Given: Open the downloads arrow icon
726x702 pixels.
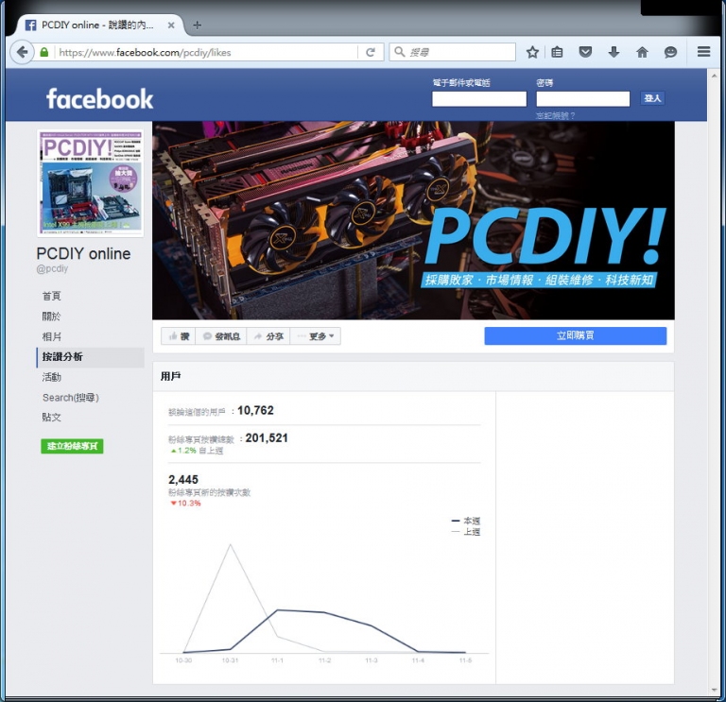Looking at the screenshot, I should pyautogui.click(x=614, y=52).
